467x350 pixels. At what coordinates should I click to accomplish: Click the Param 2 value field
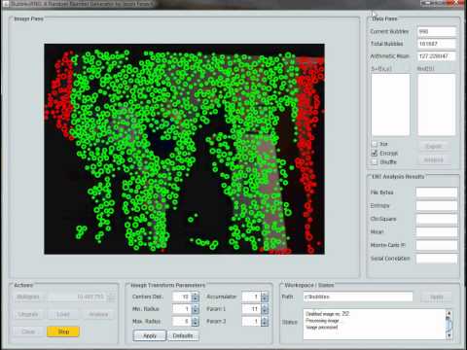click(x=251, y=321)
